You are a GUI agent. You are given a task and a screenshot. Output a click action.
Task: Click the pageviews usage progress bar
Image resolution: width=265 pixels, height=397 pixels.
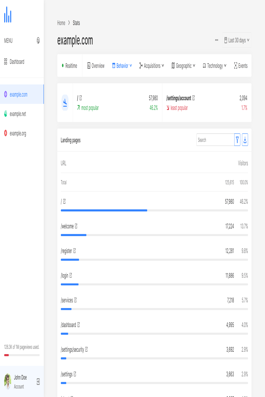22,355
